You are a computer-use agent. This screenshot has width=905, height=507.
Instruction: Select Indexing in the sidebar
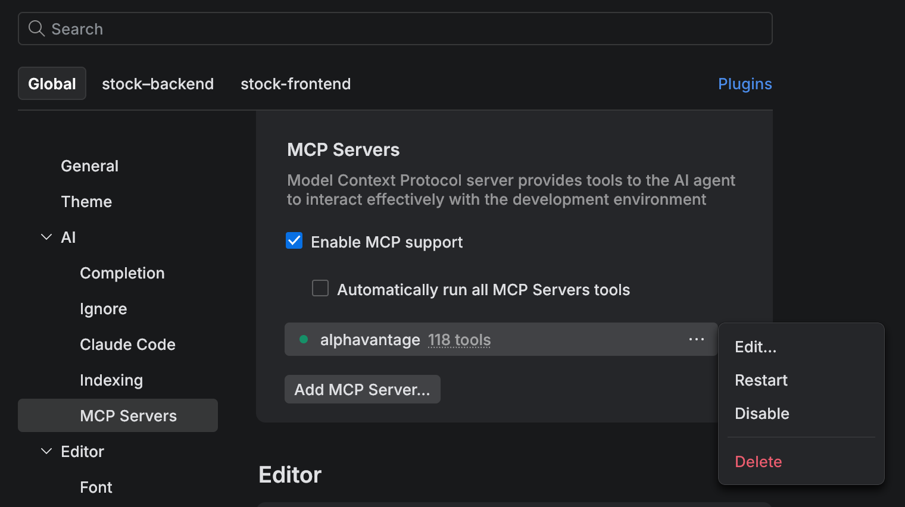click(x=111, y=380)
